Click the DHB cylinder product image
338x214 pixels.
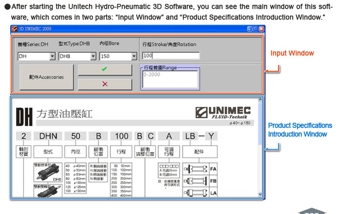point(48,172)
